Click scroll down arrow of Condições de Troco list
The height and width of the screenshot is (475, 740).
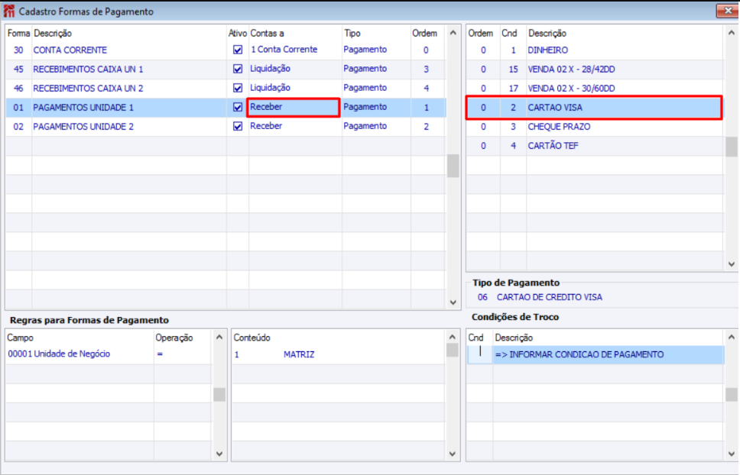731,454
